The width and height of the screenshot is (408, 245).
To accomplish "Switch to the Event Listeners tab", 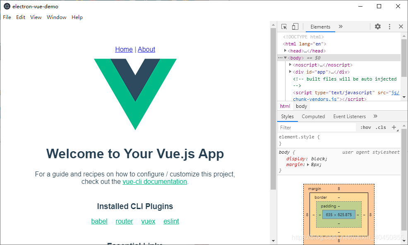I will pyautogui.click(x=350, y=117).
